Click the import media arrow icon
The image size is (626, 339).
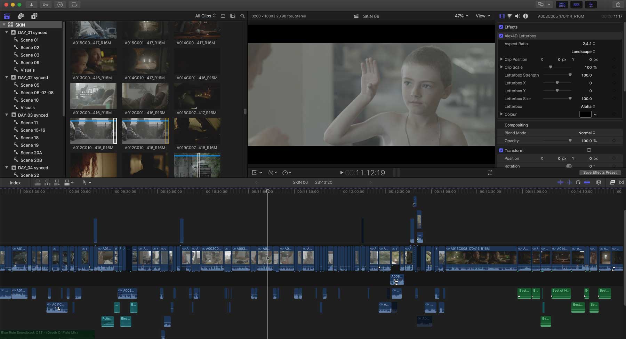[x=31, y=5]
